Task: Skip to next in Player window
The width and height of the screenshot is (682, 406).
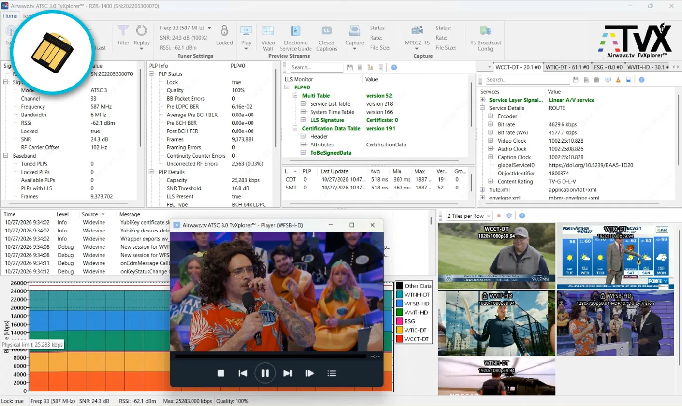Action: 287,373
